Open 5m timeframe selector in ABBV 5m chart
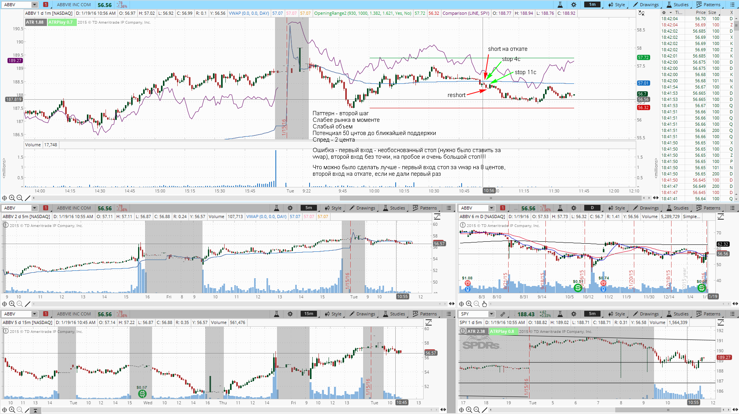The image size is (739, 414). coord(308,208)
